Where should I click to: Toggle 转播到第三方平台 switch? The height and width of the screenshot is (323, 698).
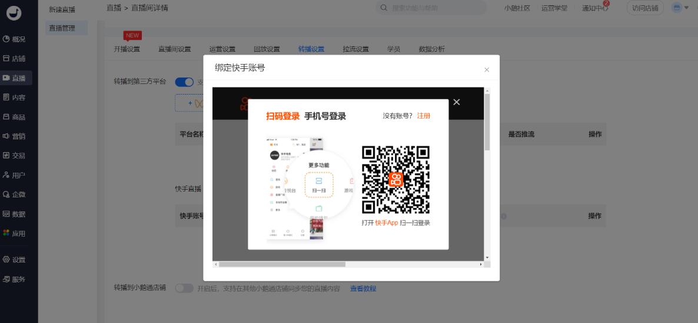184,82
